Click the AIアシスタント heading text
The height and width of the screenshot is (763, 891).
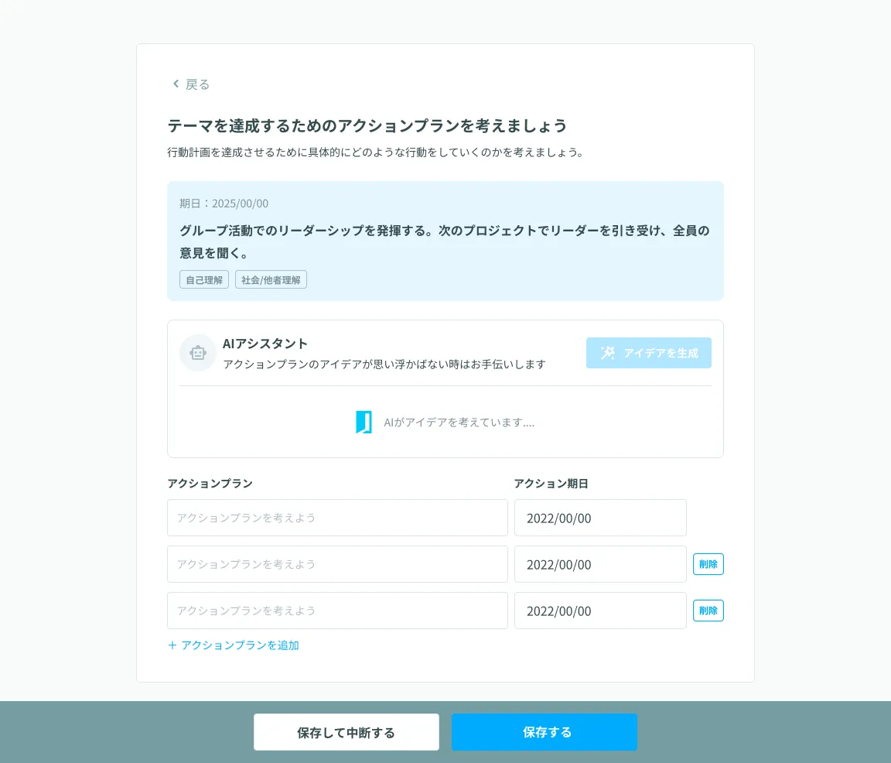(265, 344)
